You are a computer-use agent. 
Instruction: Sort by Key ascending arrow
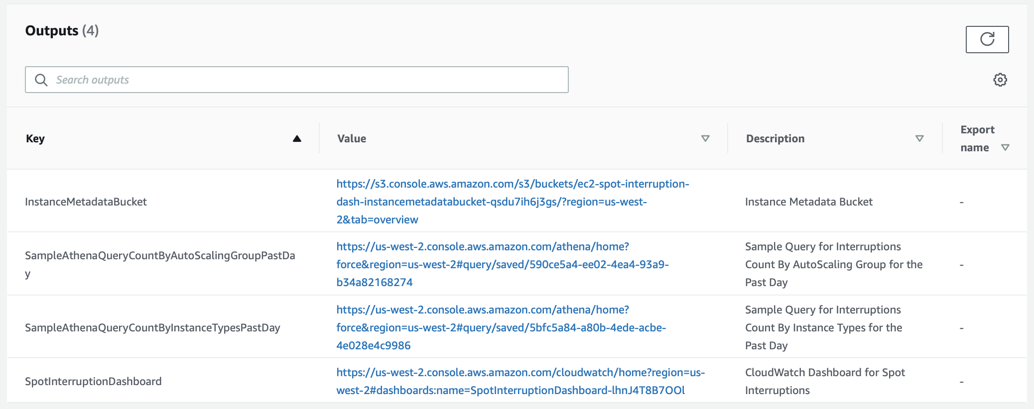pyautogui.click(x=297, y=138)
